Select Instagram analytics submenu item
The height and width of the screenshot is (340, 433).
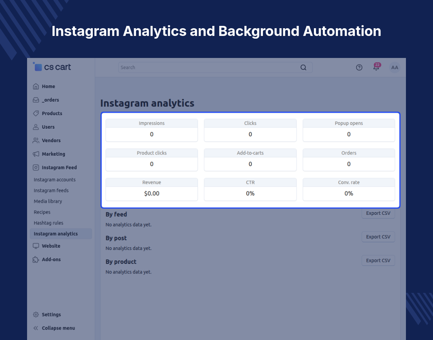[x=61, y=234]
